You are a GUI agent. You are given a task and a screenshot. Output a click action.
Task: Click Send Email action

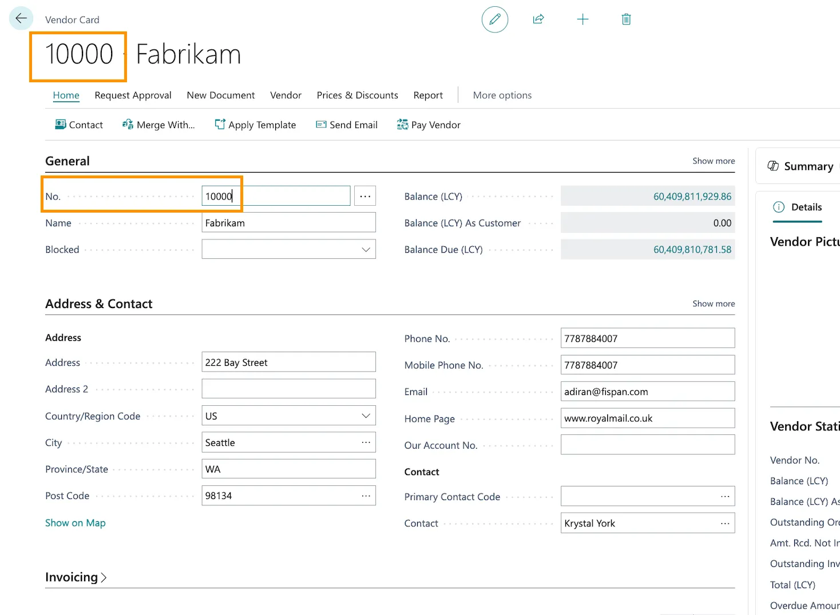click(347, 125)
